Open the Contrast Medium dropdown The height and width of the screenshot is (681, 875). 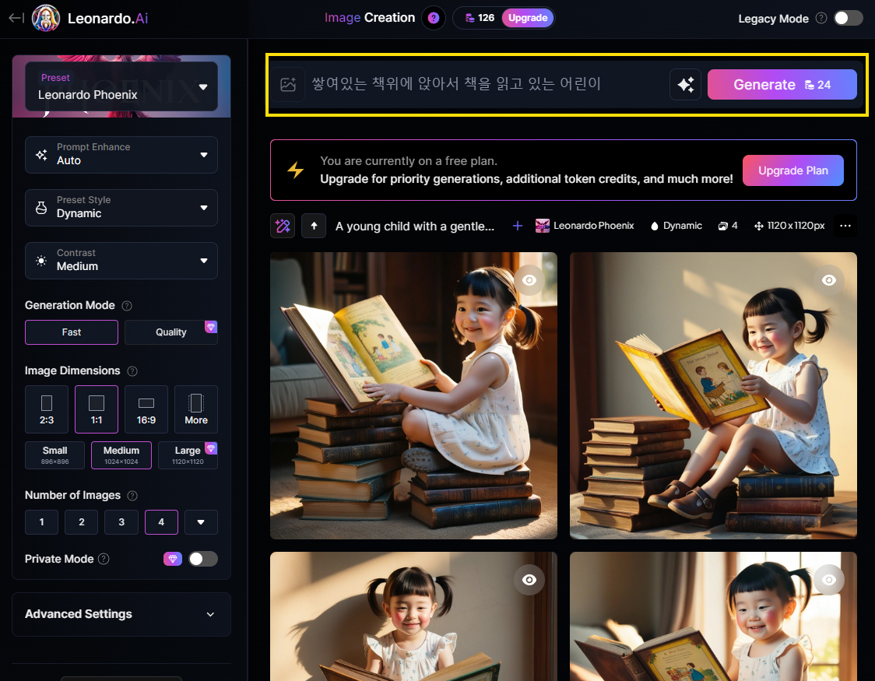121,261
